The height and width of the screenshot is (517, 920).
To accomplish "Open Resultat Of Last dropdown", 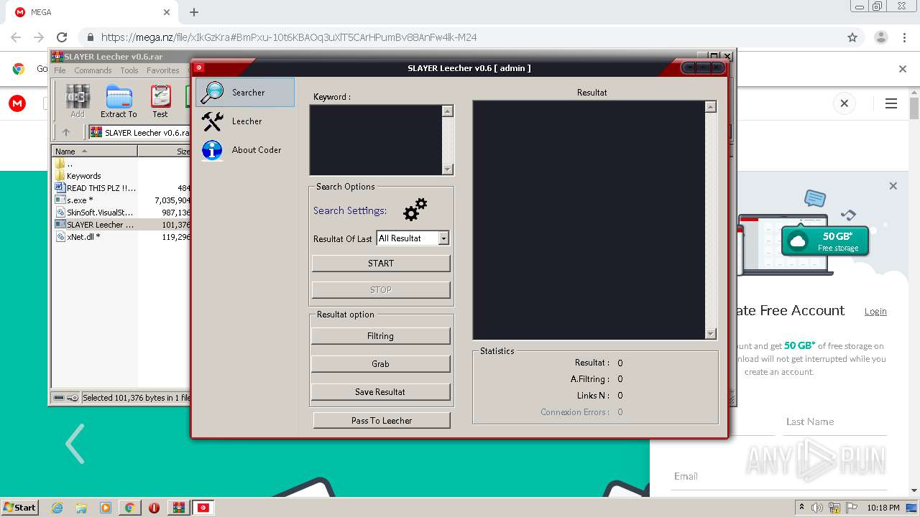I will (443, 238).
